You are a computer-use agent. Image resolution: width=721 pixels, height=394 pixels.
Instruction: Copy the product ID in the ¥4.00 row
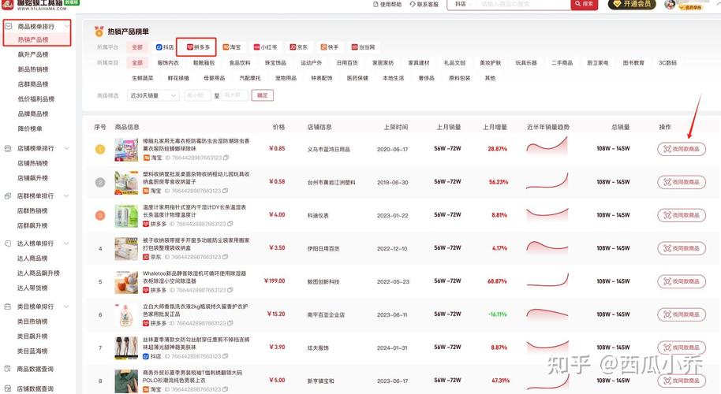coord(230,224)
